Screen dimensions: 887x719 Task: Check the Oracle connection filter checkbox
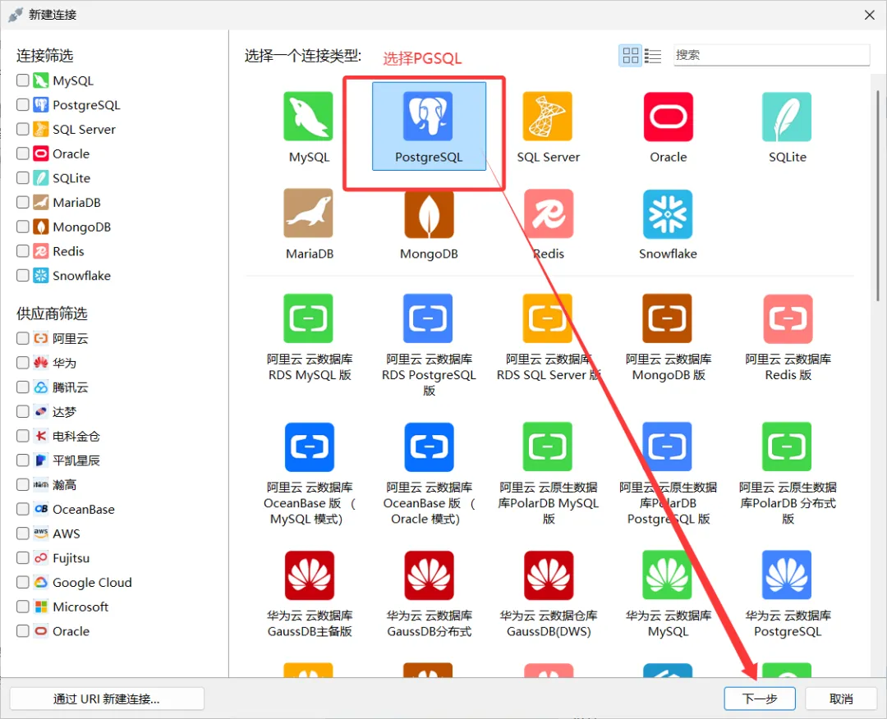point(23,153)
